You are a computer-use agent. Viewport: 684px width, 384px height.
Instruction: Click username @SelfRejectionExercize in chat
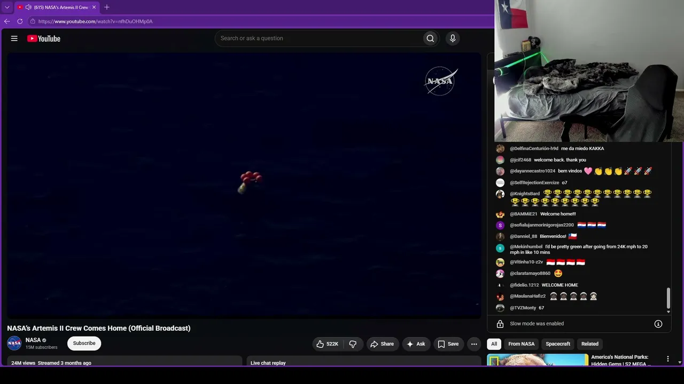pos(534,182)
